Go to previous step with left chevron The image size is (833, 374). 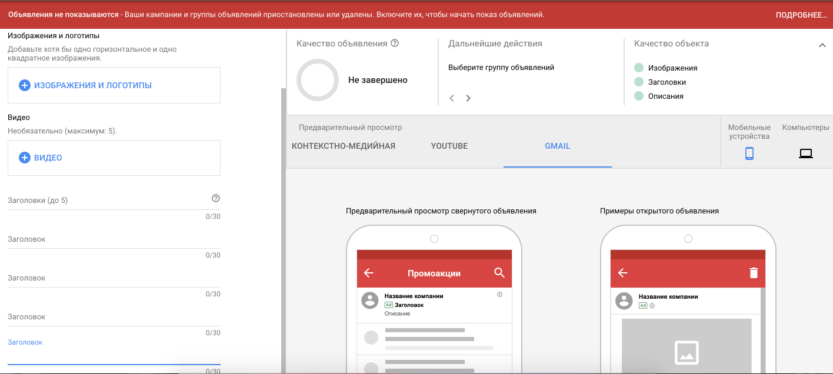click(x=452, y=98)
